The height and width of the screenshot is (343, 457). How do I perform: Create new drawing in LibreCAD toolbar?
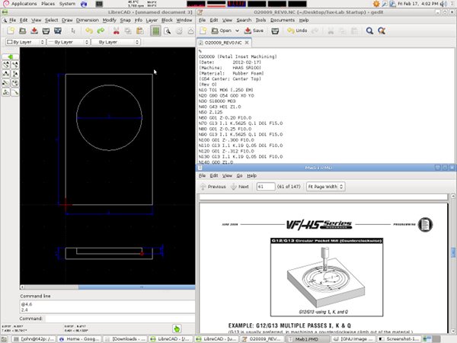(x=11, y=30)
